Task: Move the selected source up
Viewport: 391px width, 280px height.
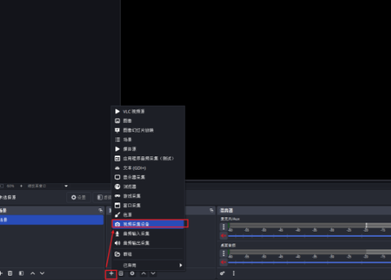Action: coord(144,273)
